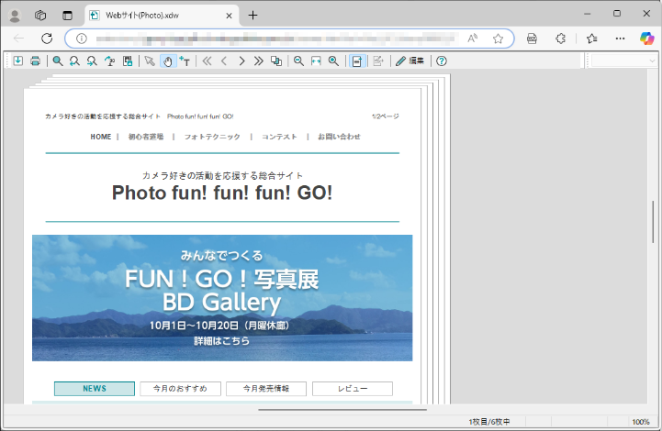Open a new browser tab
This screenshot has height=431, width=662.
pos(252,16)
